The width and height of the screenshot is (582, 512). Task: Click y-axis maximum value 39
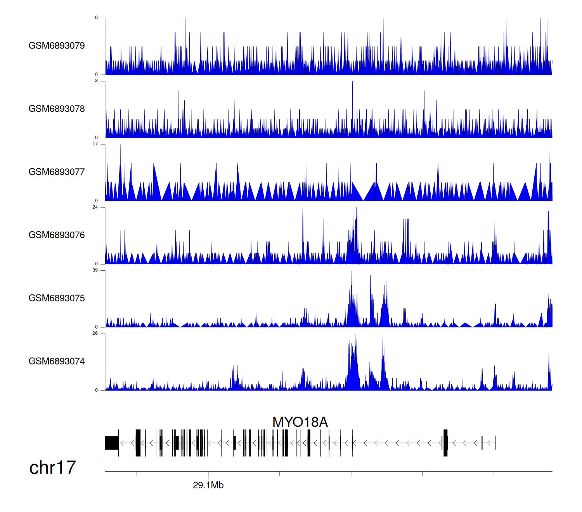pyautogui.click(x=95, y=270)
